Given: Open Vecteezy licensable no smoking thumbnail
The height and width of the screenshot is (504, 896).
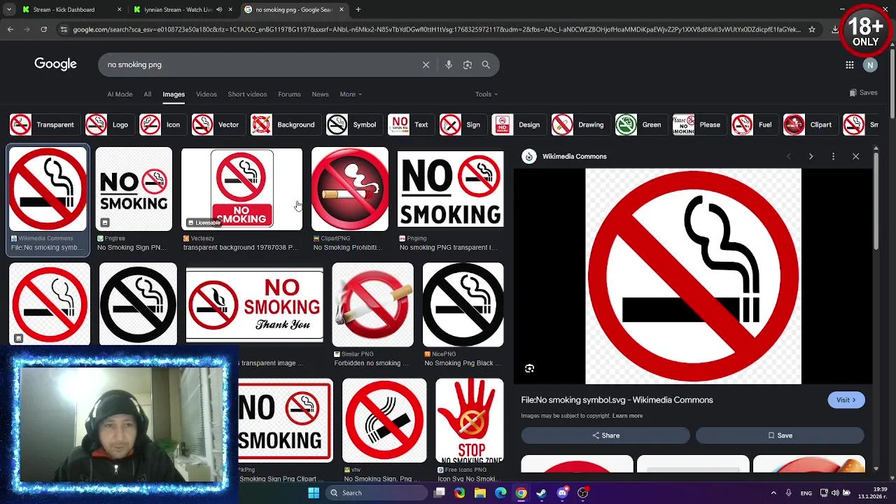Looking at the screenshot, I should [x=241, y=189].
